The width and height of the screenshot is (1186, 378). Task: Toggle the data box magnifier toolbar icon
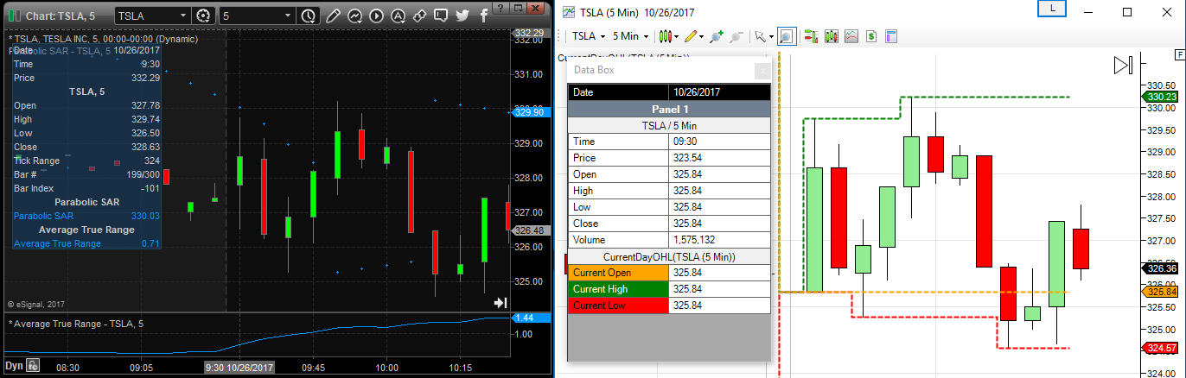click(x=787, y=36)
